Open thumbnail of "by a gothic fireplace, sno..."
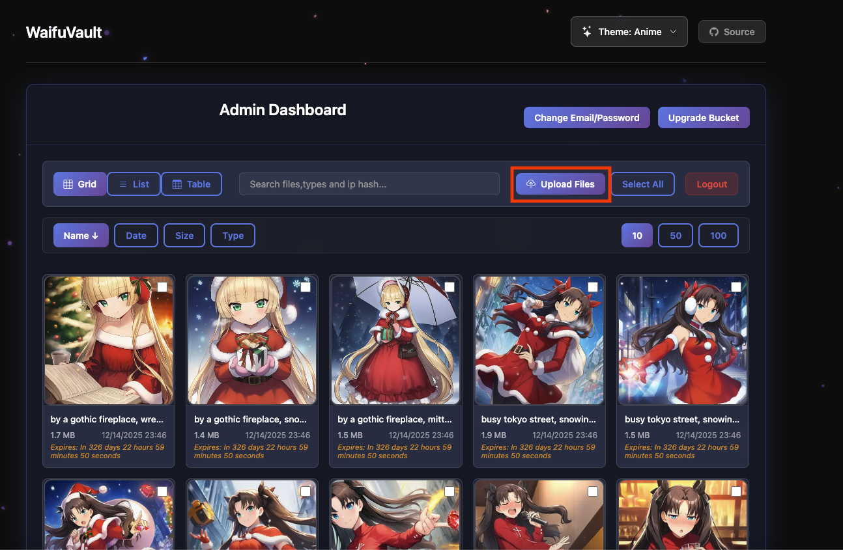The image size is (843, 550). pyautogui.click(x=252, y=340)
